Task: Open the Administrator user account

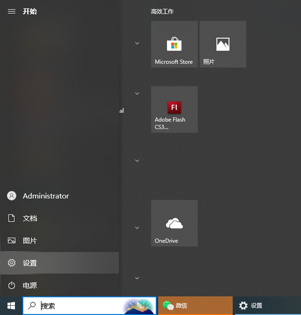Action: coord(59,196)
